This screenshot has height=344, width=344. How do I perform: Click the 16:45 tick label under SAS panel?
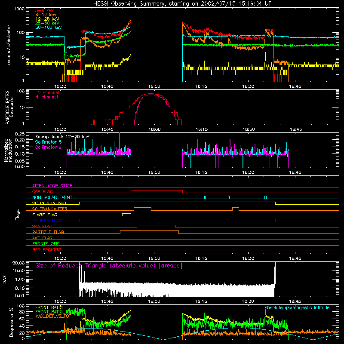click(x=295, y=301)
